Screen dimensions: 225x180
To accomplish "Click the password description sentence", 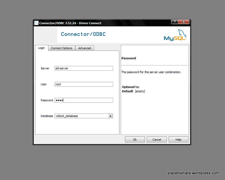I will [x=151, y=72].
